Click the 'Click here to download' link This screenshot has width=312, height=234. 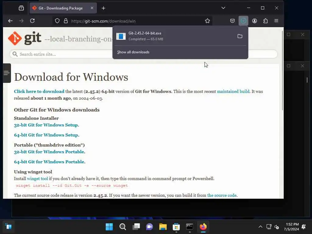tap(39, 91)
